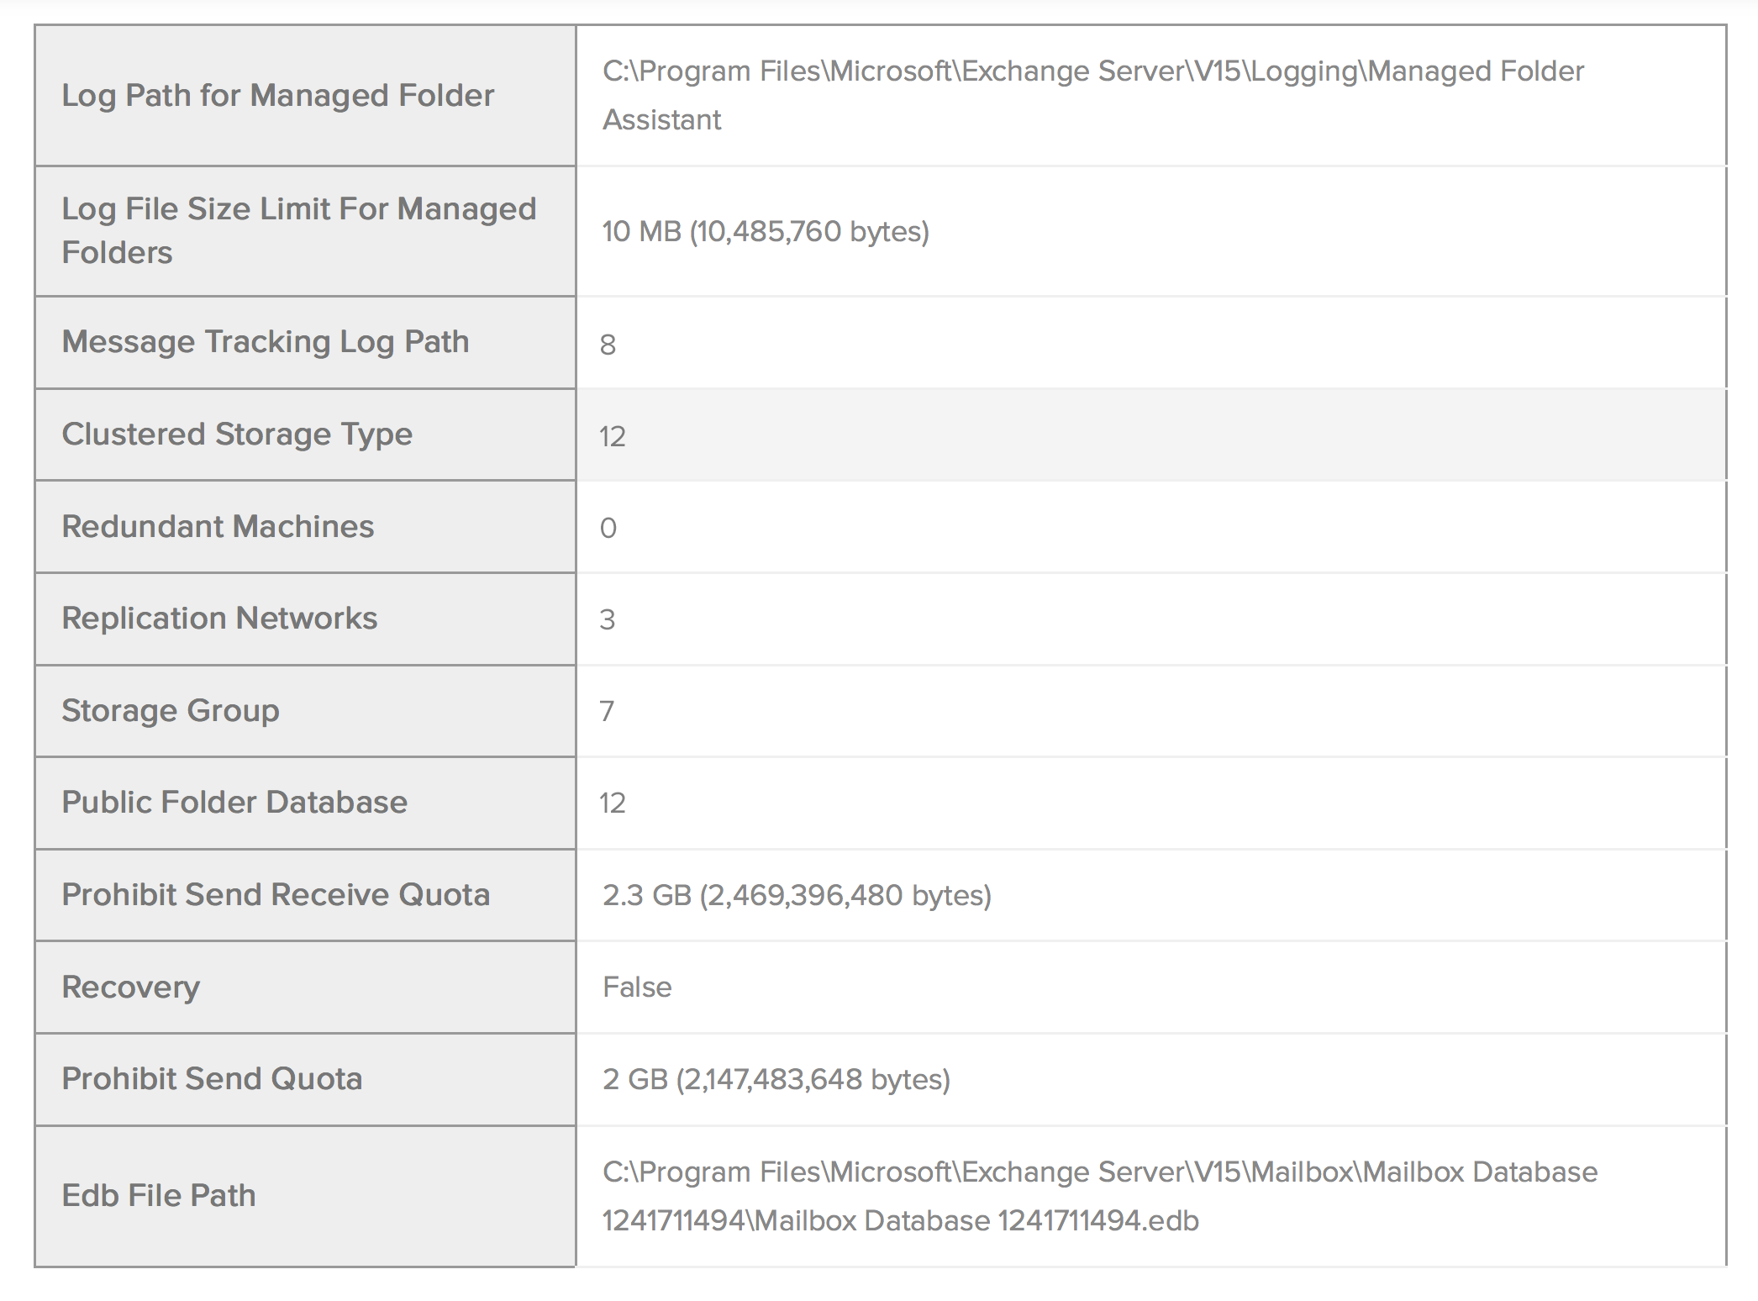
Task: Select the Replication Networks value 3
Action: [x=608, y=620]
